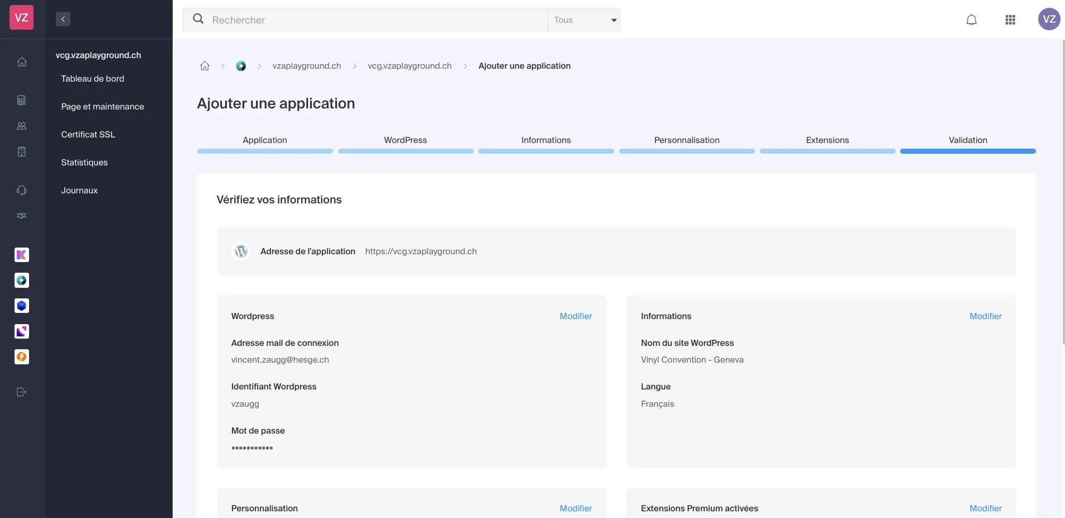Open the headset support icon
This screenshot has height=518, width=1065.
[22, 191]
